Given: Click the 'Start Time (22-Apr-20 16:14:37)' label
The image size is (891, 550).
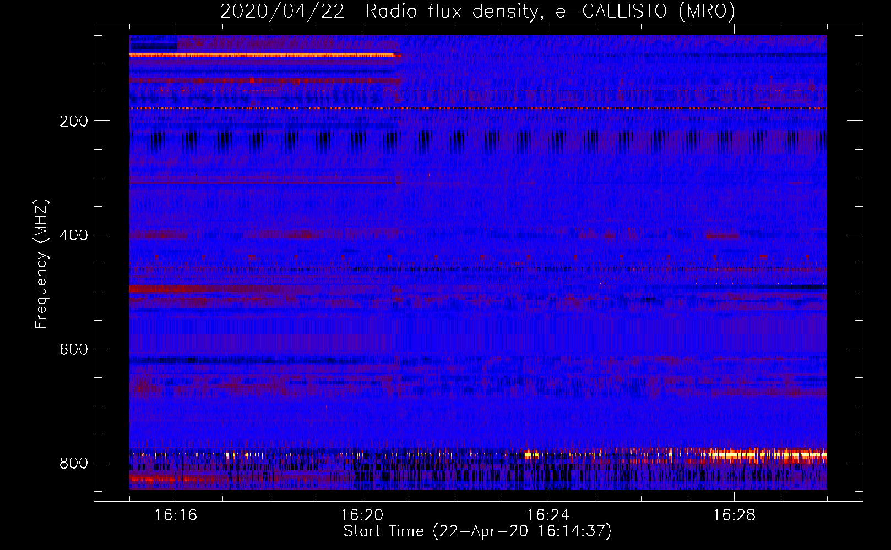Looking at the screenshot, I should point(477,531).
